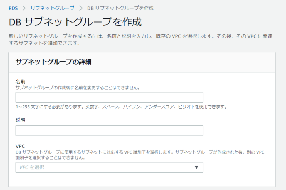Viewport: 286px width, 190px height.
Task: Click the page intro paragraph about 新しいサブネットグループ
Action: [140, 40]
